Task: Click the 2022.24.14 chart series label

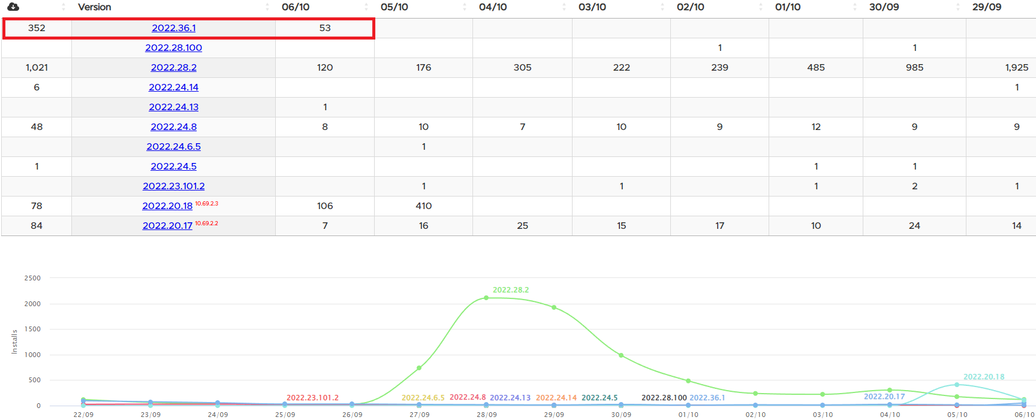Action: 556,398
